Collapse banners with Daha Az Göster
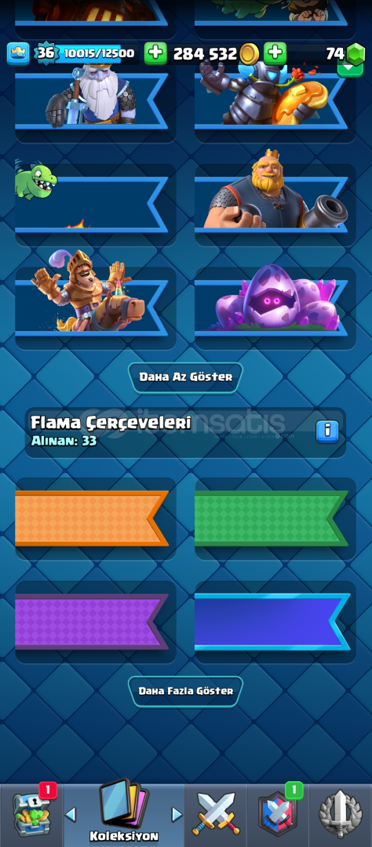 pos(185,377)
